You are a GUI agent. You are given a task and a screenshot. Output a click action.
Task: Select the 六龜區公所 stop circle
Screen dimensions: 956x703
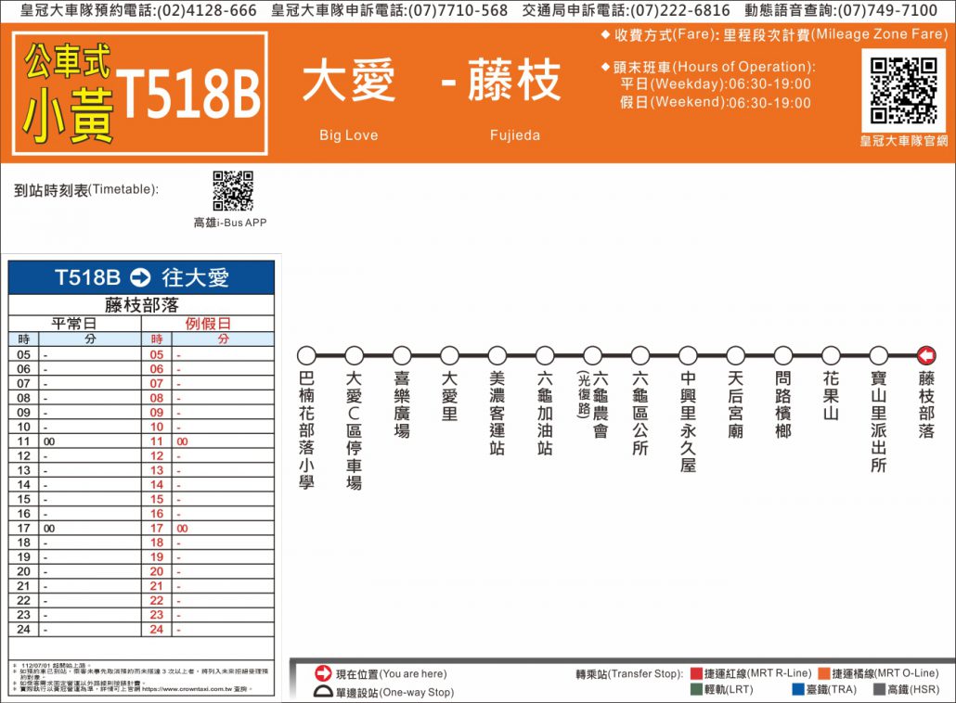pyautogui.click(x=640, y=355)
